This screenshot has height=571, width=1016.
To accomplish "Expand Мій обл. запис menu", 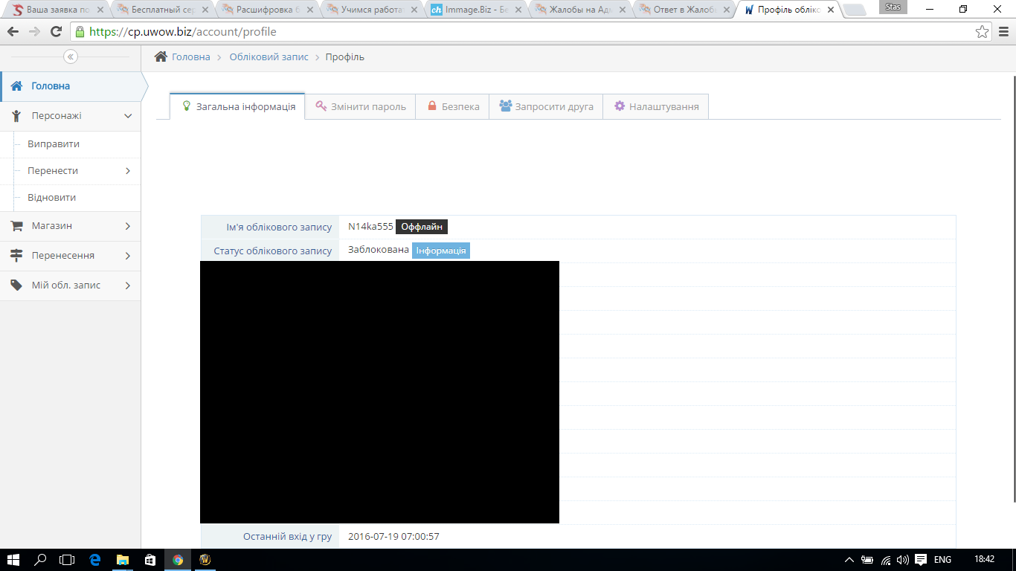I will click(x=71, y=285).
